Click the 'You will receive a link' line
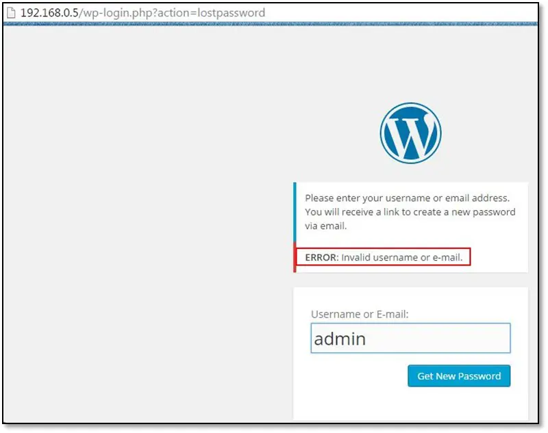 (410, 211)
